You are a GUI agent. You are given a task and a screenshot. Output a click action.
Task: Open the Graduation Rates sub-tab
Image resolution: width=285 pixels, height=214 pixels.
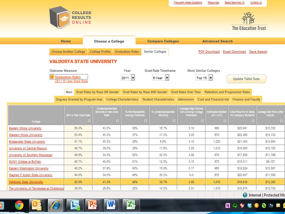[x=127, y=52]
